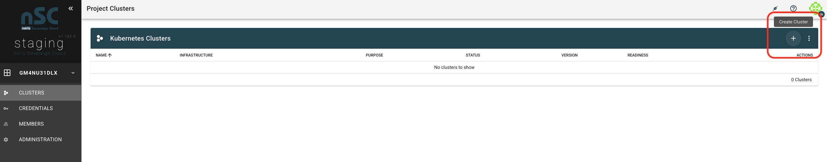Open the green user avatar menu
Viewport: 827px width, 162px height.
click(815, 8)
